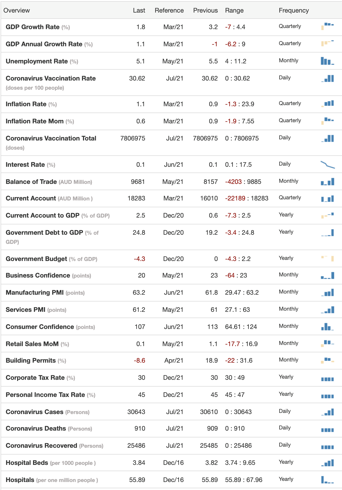View the Corporate Tax Rate mini chart
Viewport: 342px width, 490px height.
(x=327, y=379)
